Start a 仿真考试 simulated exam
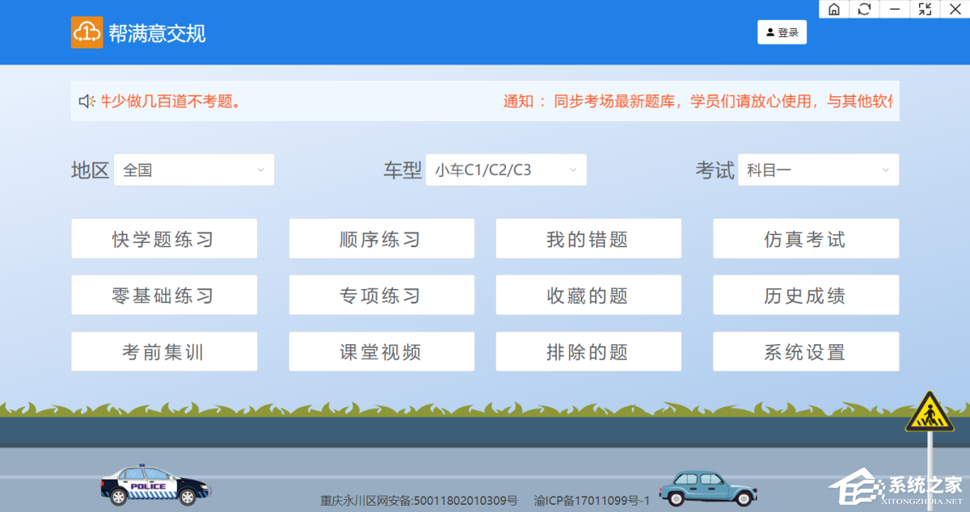 click(805, 238)
